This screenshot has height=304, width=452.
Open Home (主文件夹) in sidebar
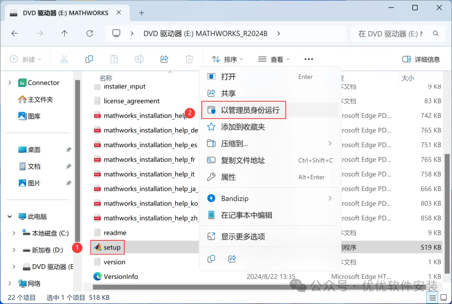pos(36,99)
